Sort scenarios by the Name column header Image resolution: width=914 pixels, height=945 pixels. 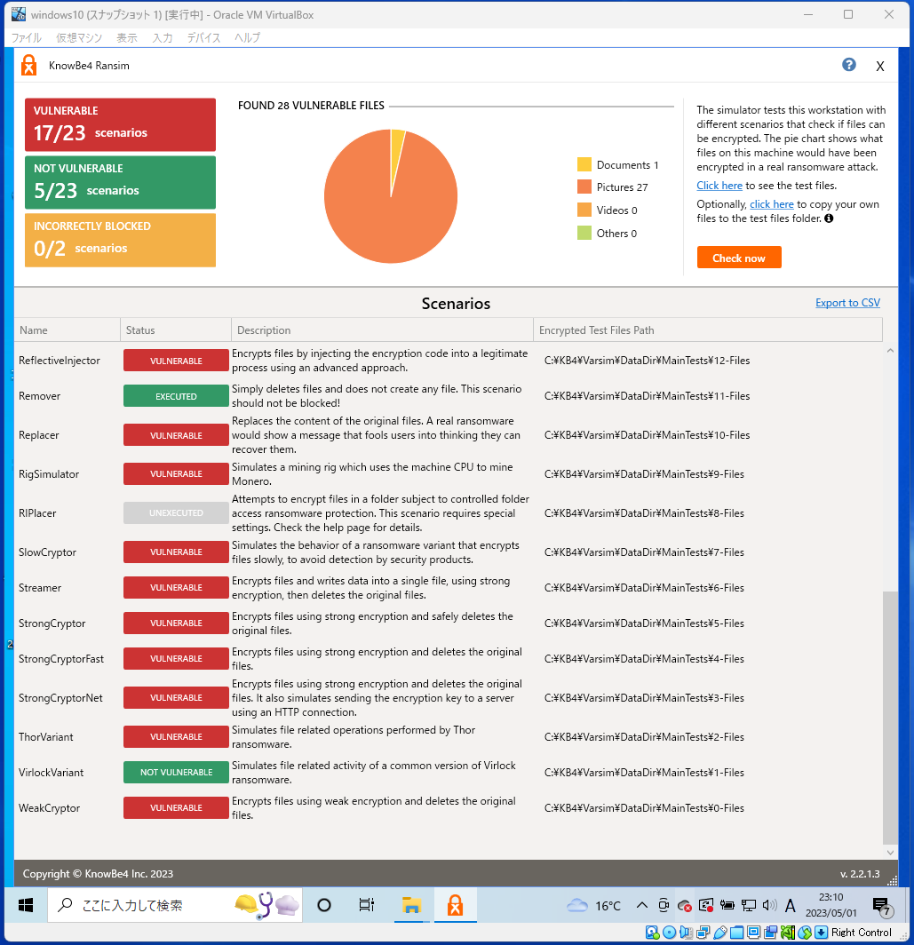[68, 330]
